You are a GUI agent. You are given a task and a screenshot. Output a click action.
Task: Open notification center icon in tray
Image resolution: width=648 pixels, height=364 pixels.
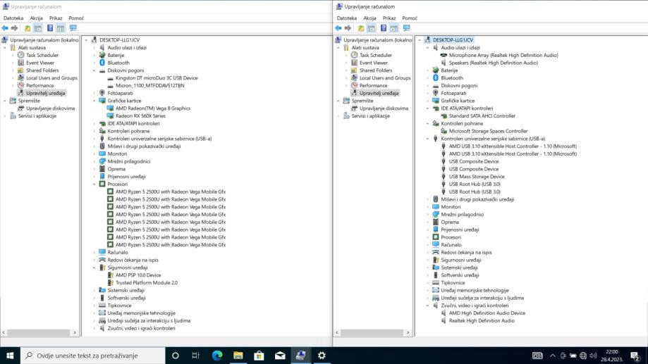[635, 356]
